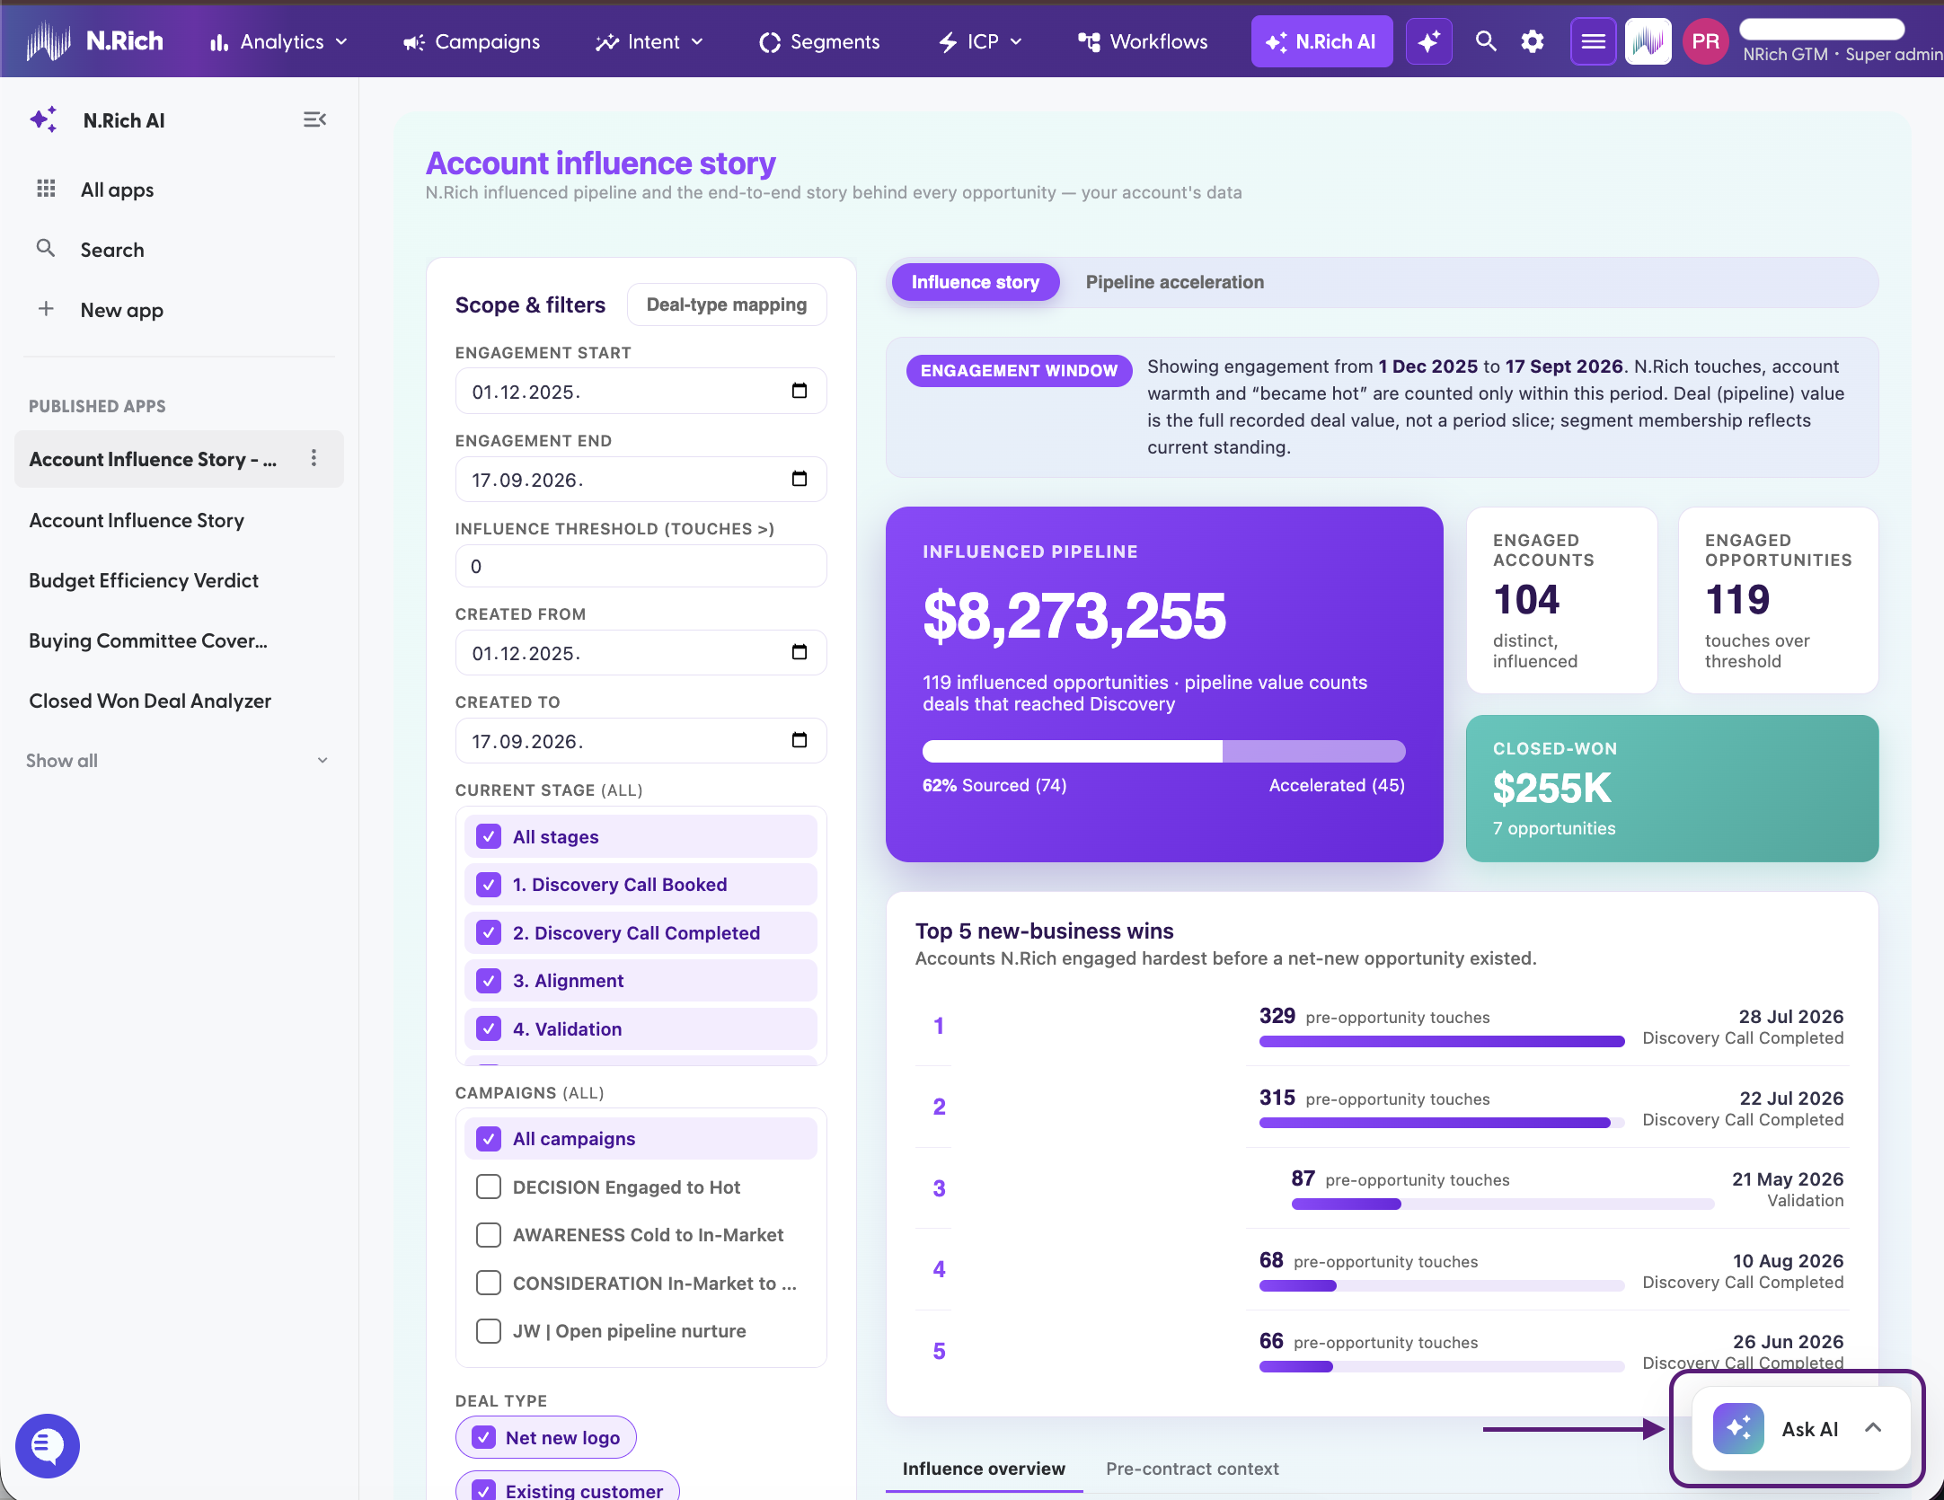1944x1500 pixels.
Task: Click the ICP lightning bolt icon
Action: pyautogui.click(x=948, y=42)
